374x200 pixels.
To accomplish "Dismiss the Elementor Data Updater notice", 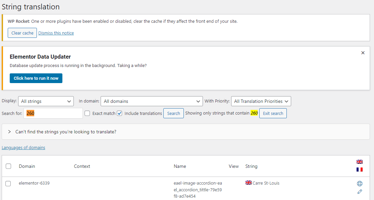I will pyautogui.click(x=363, y=53).
